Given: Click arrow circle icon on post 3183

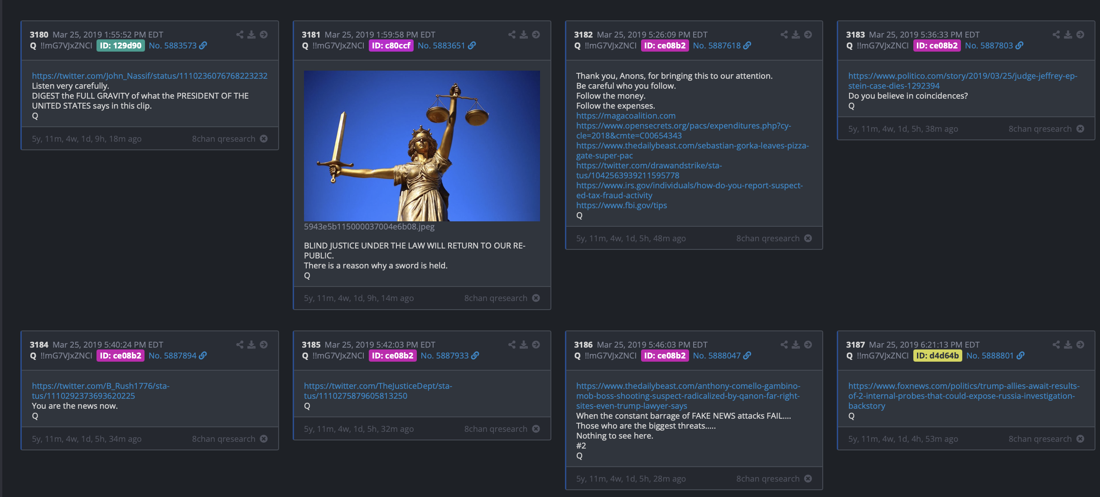Looking at the screenshot, I should [1080, 34].
